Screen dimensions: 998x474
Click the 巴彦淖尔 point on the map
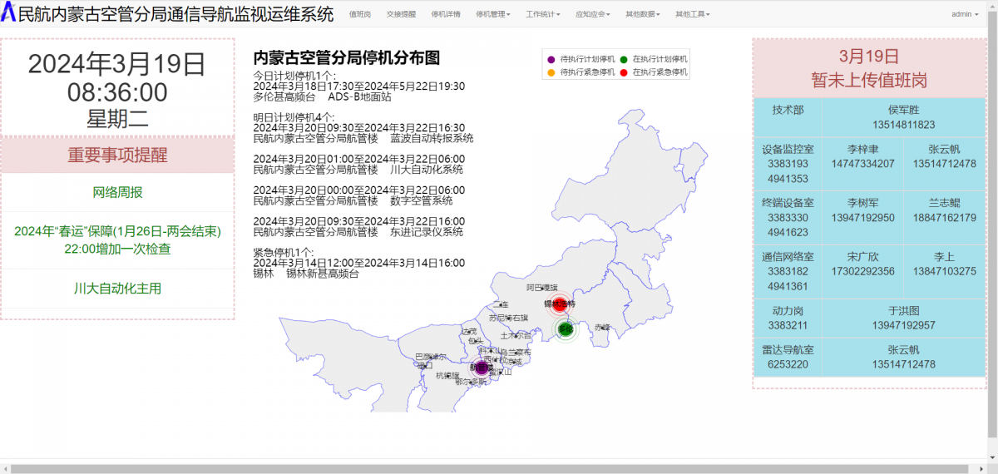pyautogui.click(x=431, y=357)
